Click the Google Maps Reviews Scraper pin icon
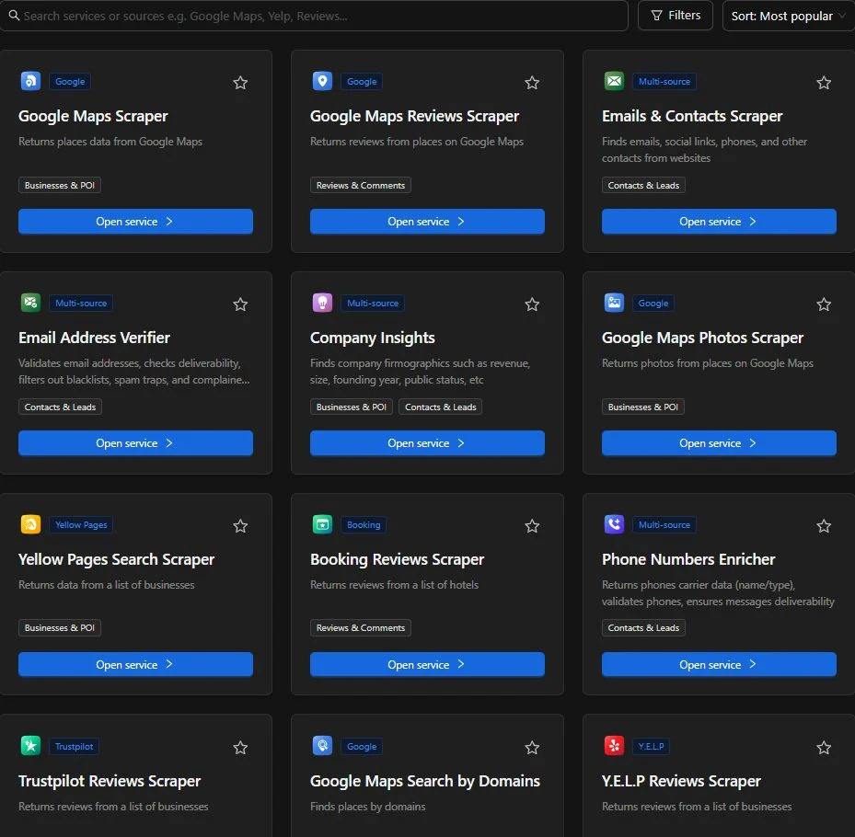The width and height of the screenshot is (855, 837). tap(322, 81)
